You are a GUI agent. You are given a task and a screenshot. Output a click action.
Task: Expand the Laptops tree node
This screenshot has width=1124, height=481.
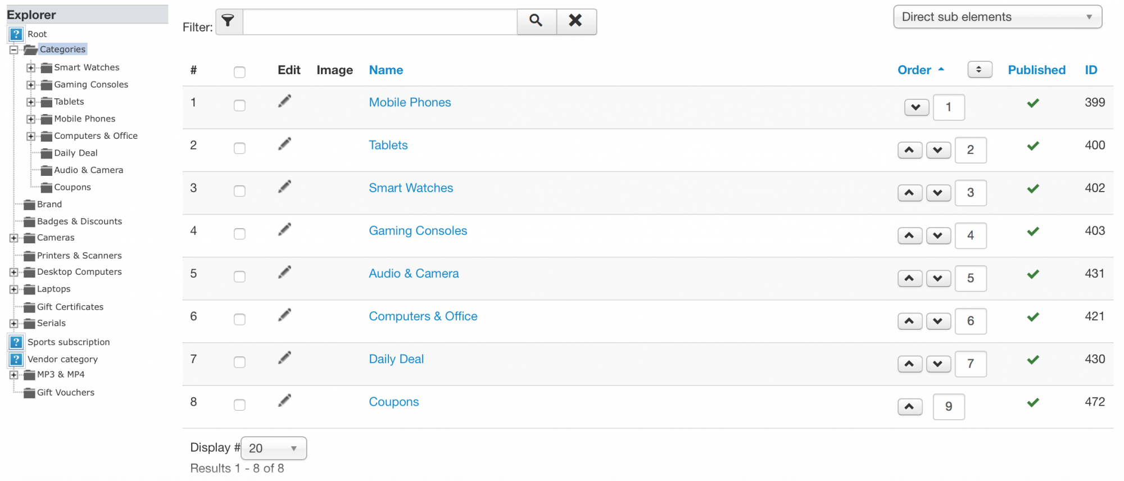pyautogui.click(x=14, y=289)
